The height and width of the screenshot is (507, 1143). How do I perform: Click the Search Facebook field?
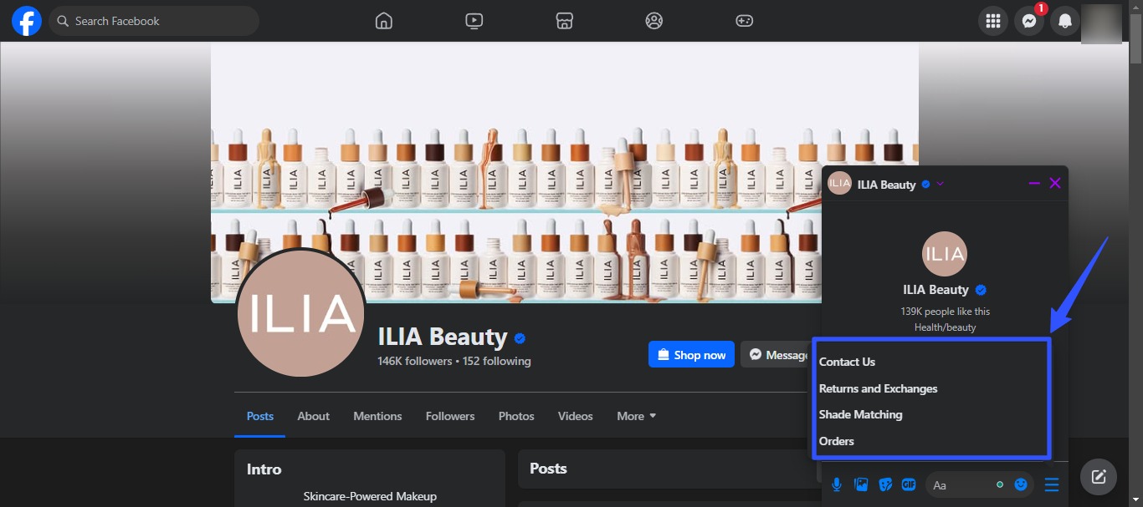coord(155,21)
